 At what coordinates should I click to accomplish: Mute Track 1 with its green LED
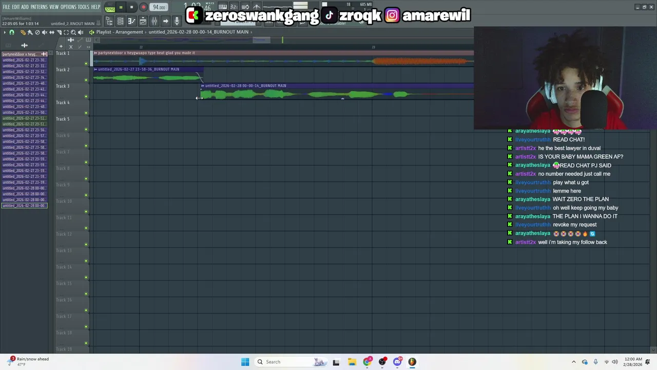[86, 64]
